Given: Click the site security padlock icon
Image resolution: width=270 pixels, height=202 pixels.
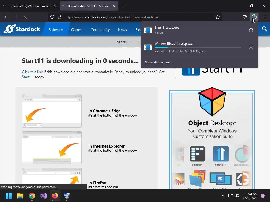Looking at the screenshot, I should pos(60,17).
